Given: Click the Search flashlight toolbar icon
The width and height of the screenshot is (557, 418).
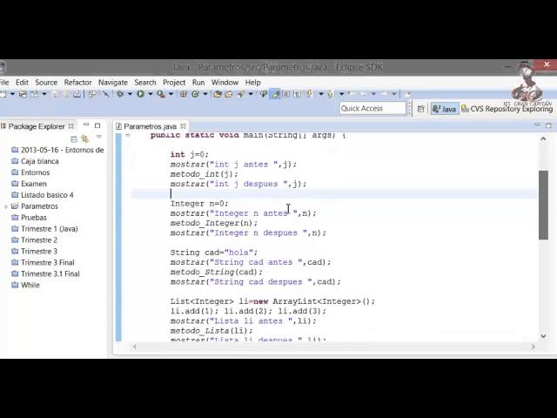Looking at the screenshot, I should [241, 94].
